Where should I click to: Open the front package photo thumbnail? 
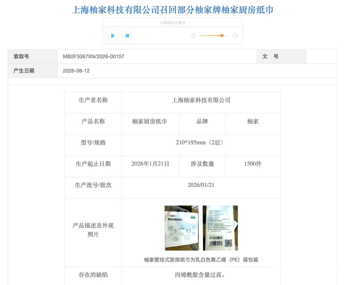182,228
